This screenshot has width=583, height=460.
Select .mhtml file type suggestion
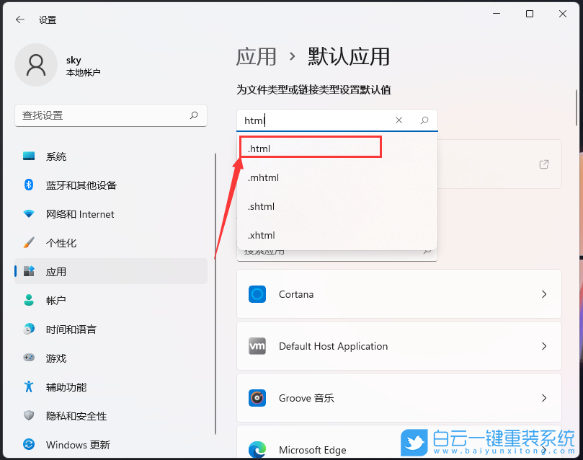tap(263, 177)
